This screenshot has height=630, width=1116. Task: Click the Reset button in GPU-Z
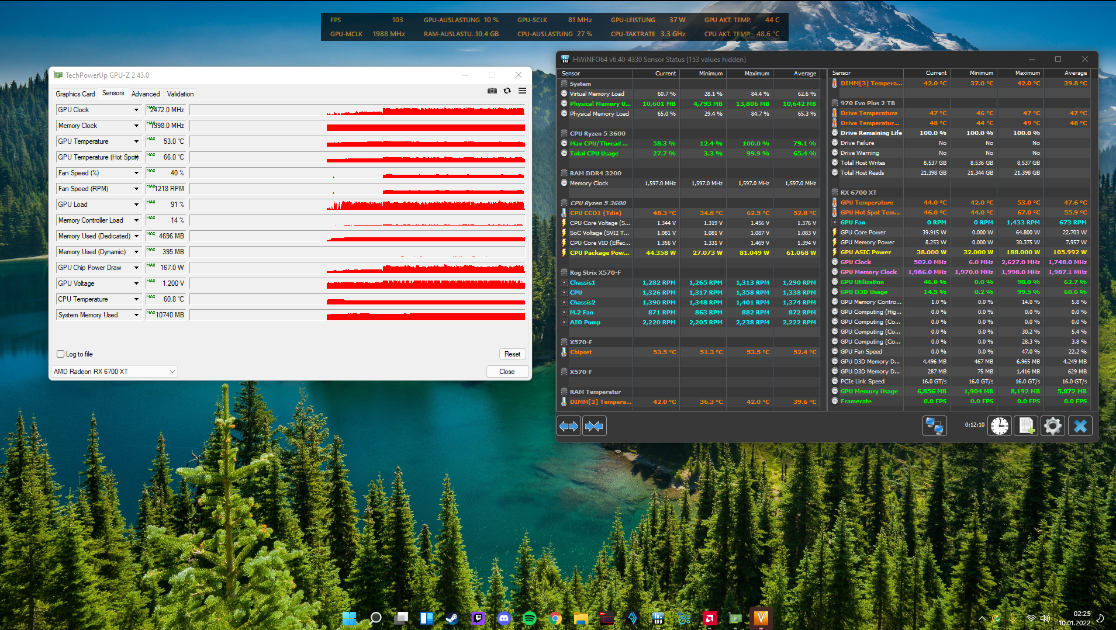[512, 354]
